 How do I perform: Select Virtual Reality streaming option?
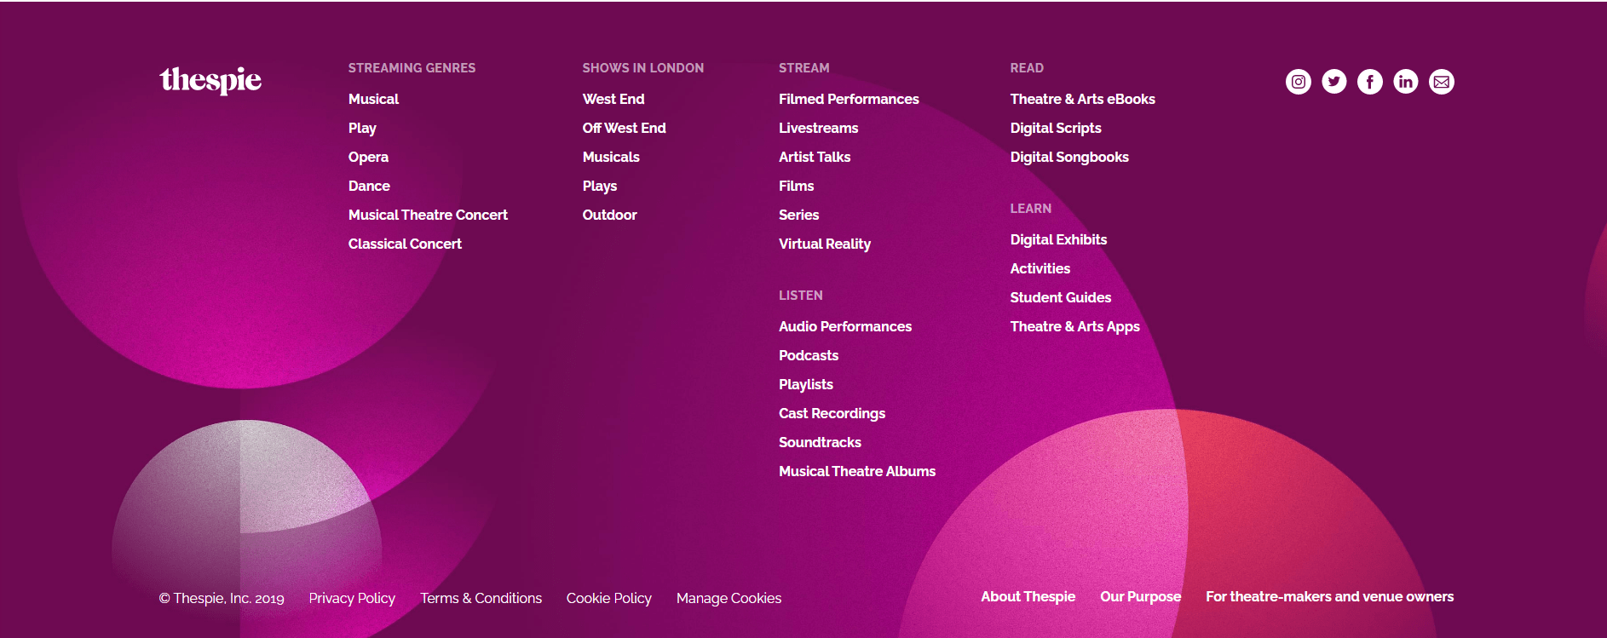(824, 244)
